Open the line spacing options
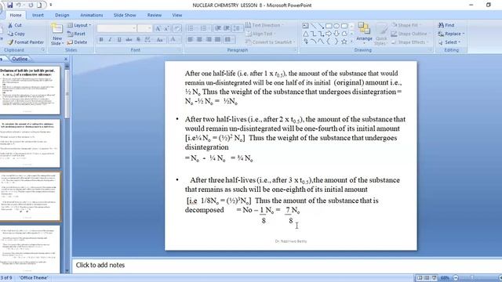502x282 pixels. coord(237,28)
